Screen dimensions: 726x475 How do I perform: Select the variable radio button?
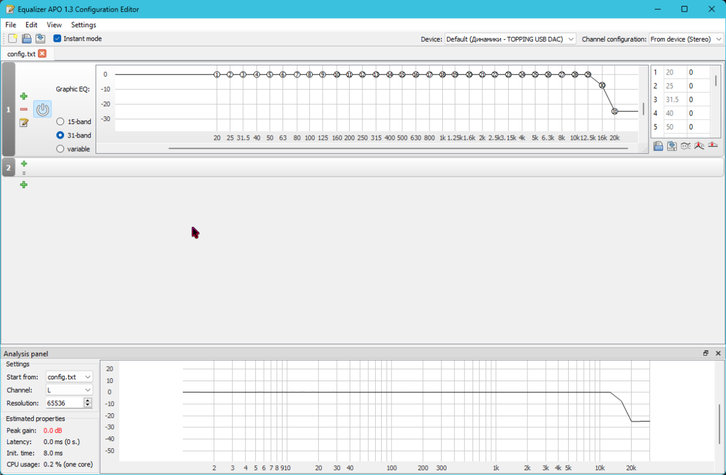tap(60, 149)
